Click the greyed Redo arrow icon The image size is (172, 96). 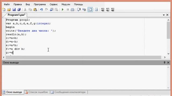(46, 10)
